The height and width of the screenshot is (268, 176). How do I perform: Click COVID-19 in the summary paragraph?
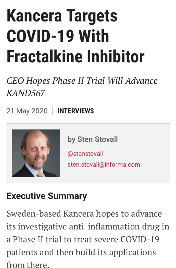coord(140,239)
